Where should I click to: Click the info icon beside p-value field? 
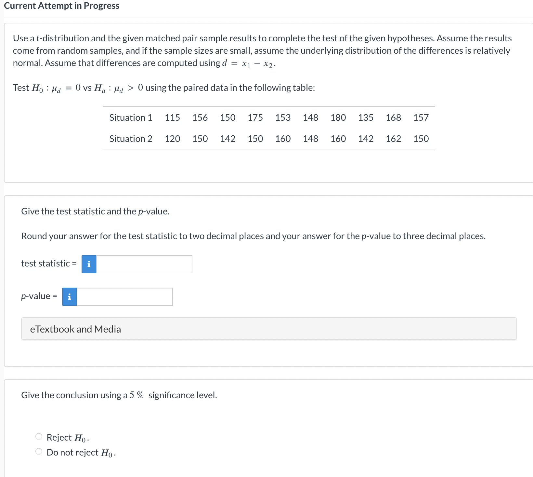(x=69, y=296)
